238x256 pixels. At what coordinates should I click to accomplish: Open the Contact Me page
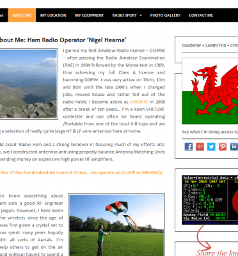click(x=201, y=15)
